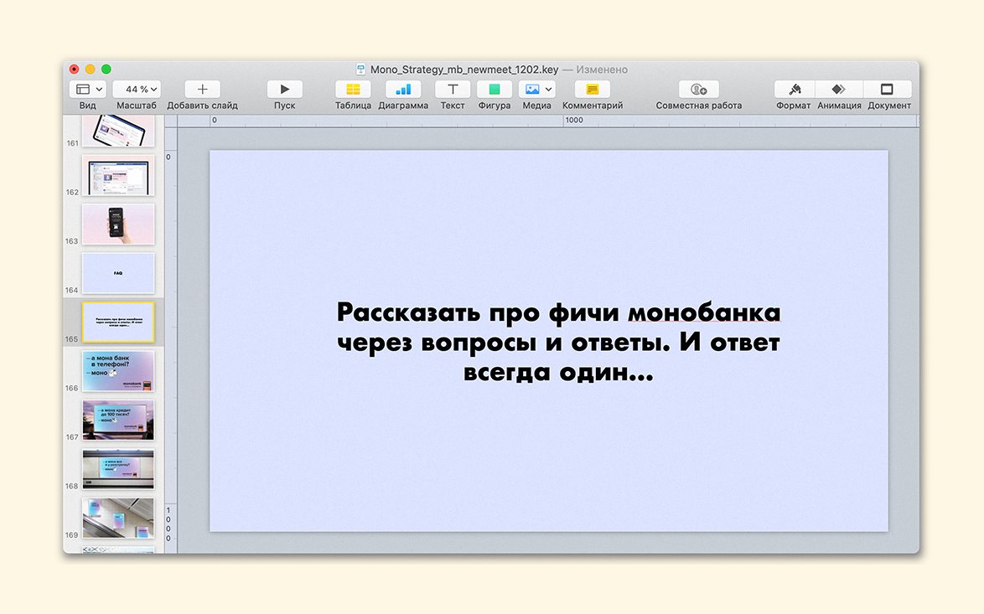Image resolution: width=984 pixels, height=614 pixels.
Task: Select slide 168 thumbnail
Action: (118, 468)
